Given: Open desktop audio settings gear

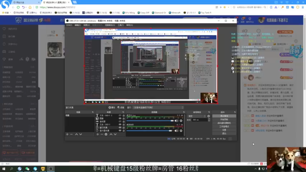Looking at the screenshot, I should point(181,131).
